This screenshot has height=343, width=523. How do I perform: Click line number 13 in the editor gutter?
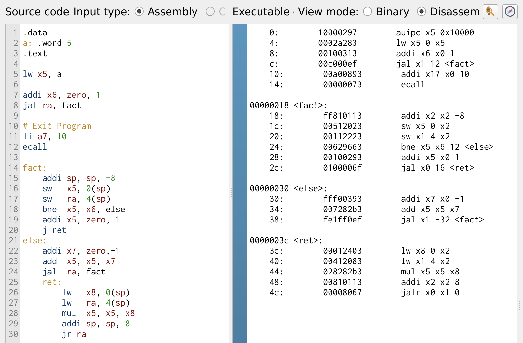click(x=13, y=157)
